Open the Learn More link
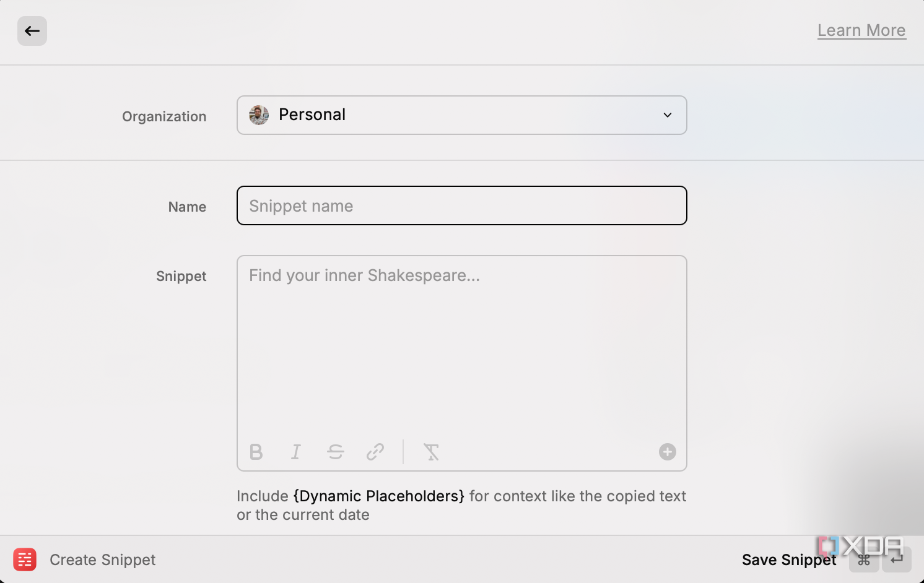924x583 pixels. [x=861, y=30]
